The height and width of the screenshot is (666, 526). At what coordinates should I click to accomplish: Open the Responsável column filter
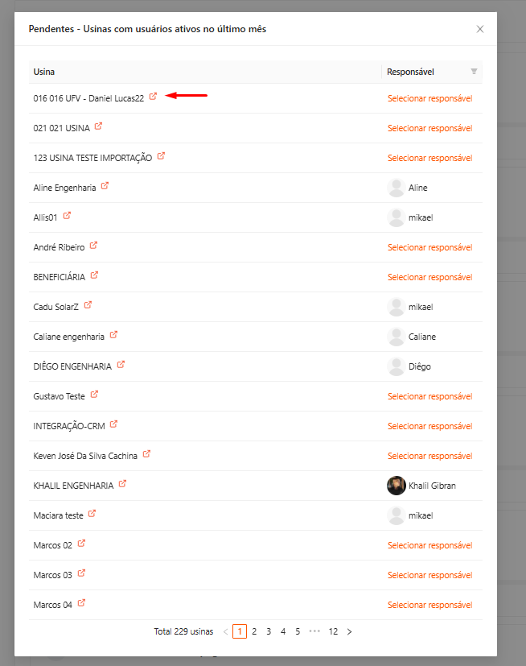(x=474, y=72)
